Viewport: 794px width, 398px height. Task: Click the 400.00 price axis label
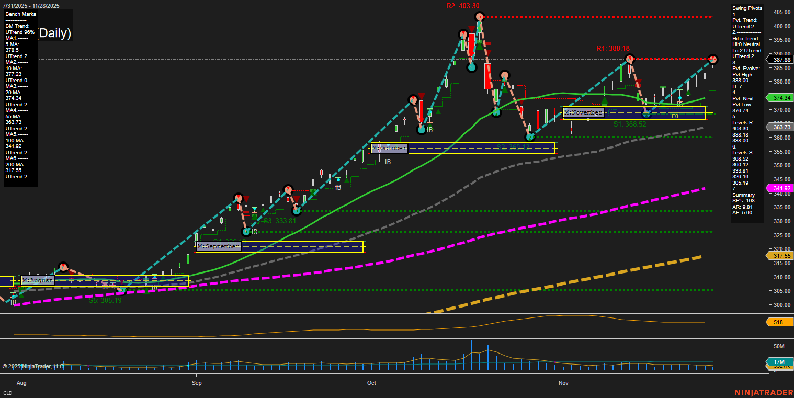[x=781, y=26]
